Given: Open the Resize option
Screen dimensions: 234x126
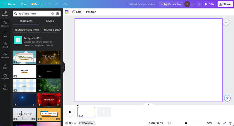Looking at the screenshot, I should click(x=37, y=4).
